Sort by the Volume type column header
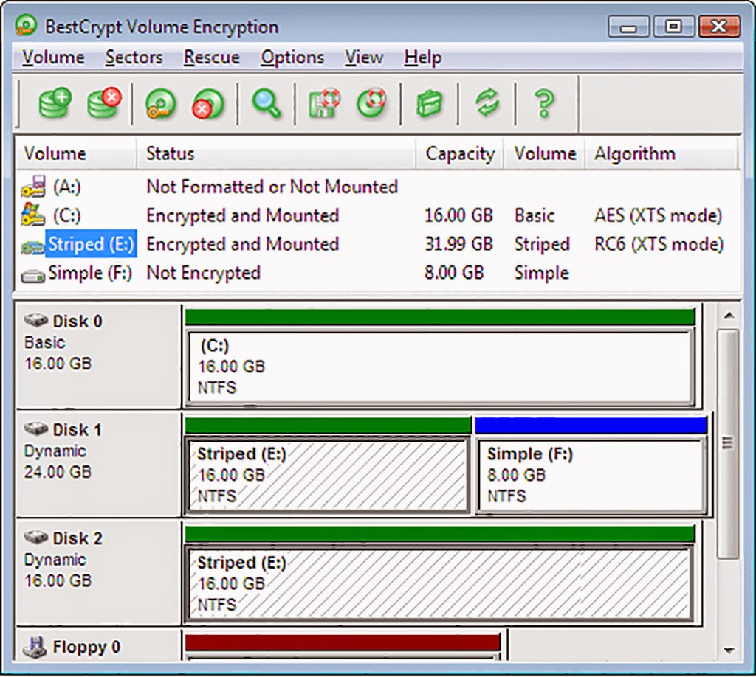Viewport: 756px width, 677px height. (544, 153)
